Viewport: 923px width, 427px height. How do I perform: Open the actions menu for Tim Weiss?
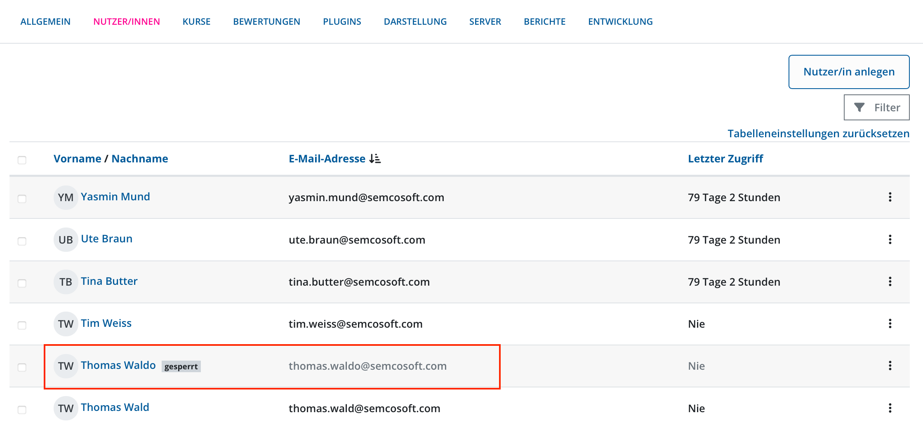[890, 324]
